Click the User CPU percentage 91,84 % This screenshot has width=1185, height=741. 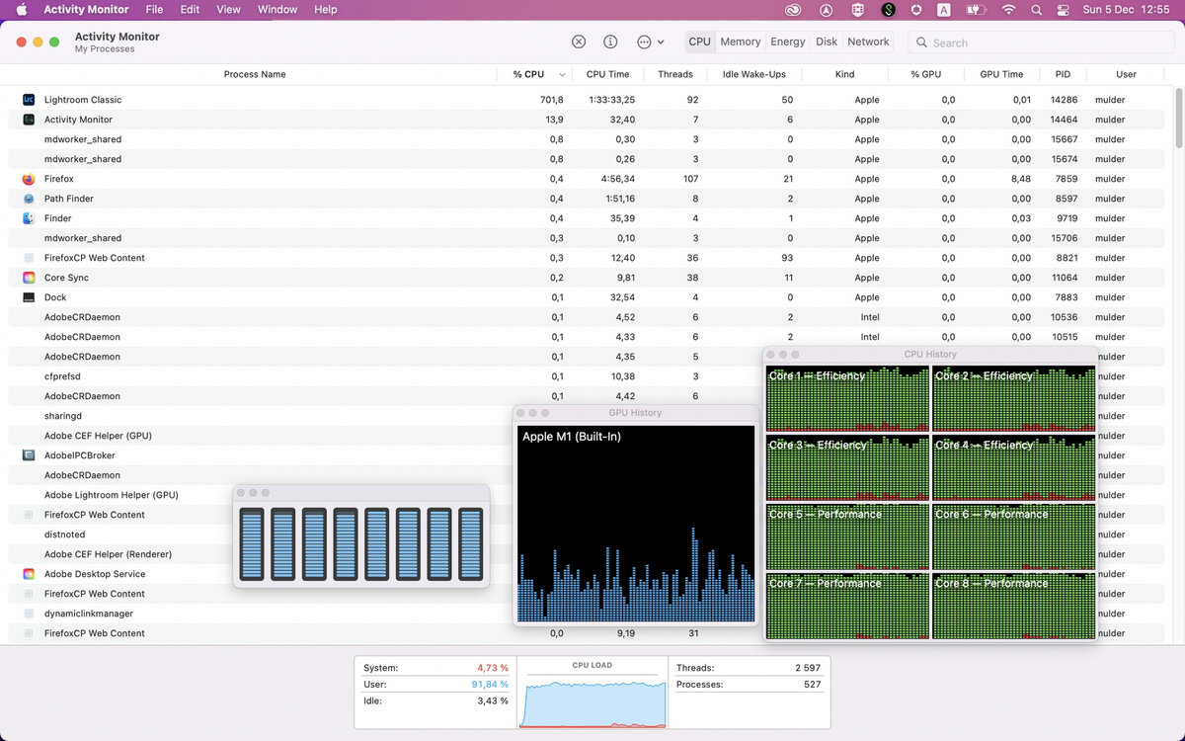coord(490,684)
